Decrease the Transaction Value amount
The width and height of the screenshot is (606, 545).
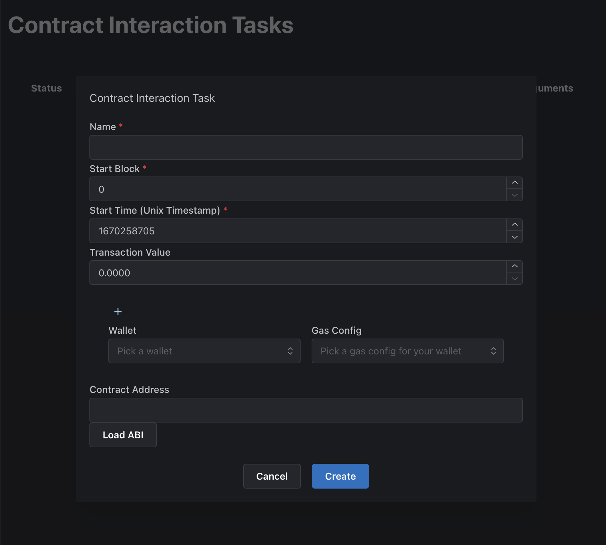click(515, 279)
